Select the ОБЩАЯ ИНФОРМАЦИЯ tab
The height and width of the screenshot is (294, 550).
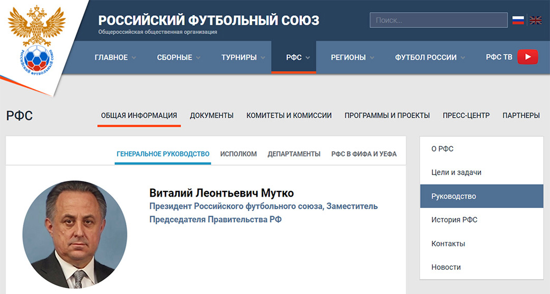coord(139,116)
